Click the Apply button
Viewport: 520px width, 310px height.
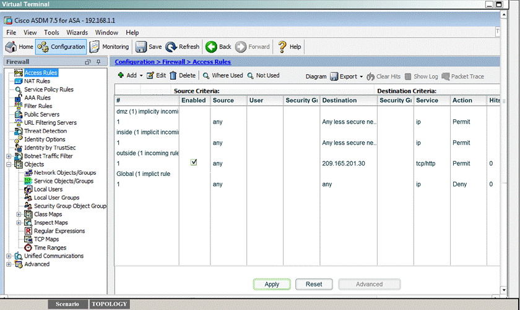[x=272, y=284]
